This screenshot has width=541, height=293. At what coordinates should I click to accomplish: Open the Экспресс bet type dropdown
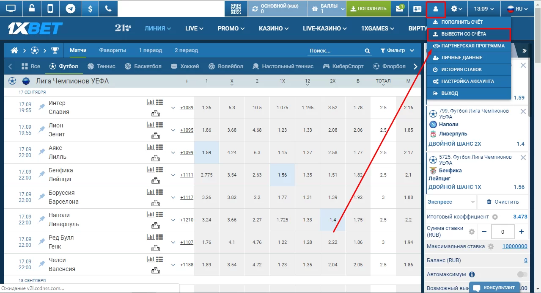(451, 202)
